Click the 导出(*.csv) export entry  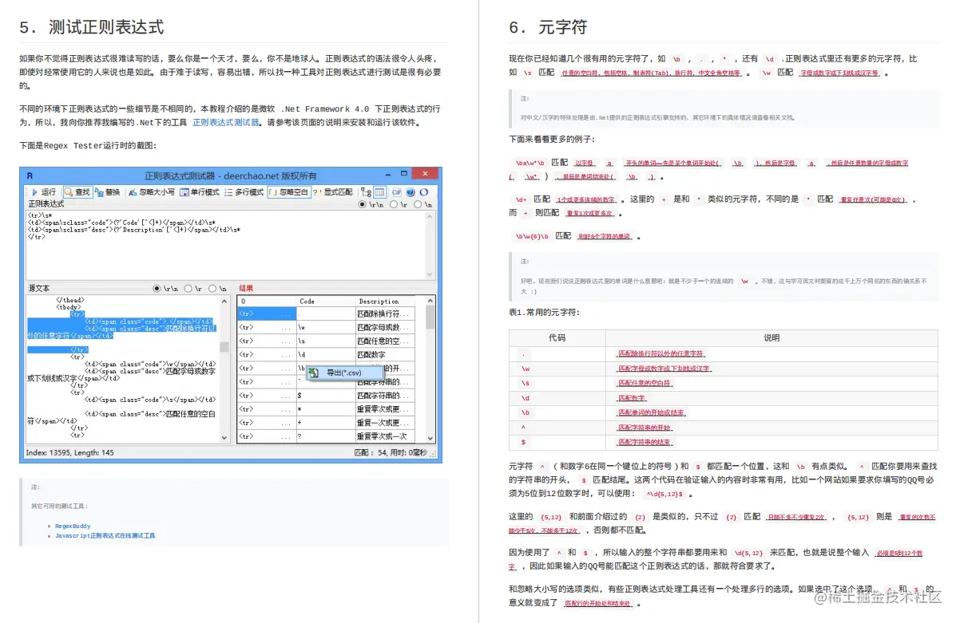345,373
